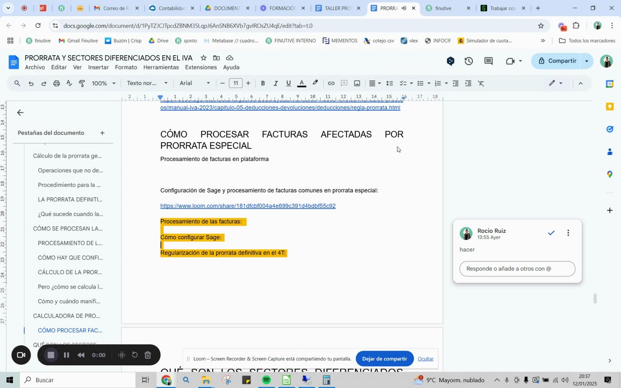Screen dimensions: 621x388
Task: Open the search menus magnifier in Docs toolbar
Action: (x=17, y=83)
